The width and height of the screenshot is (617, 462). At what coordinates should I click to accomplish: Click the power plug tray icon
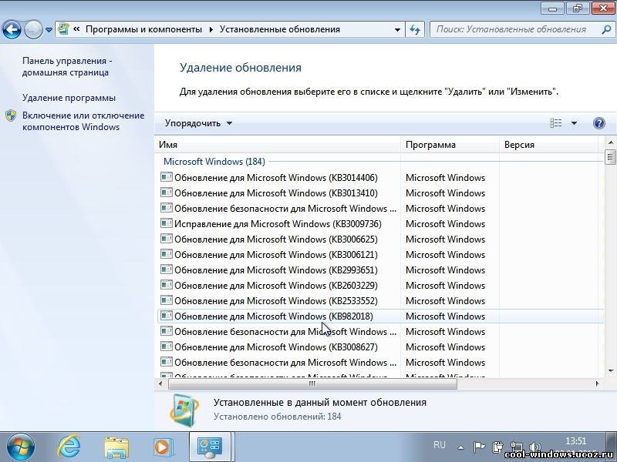point(497,447)
